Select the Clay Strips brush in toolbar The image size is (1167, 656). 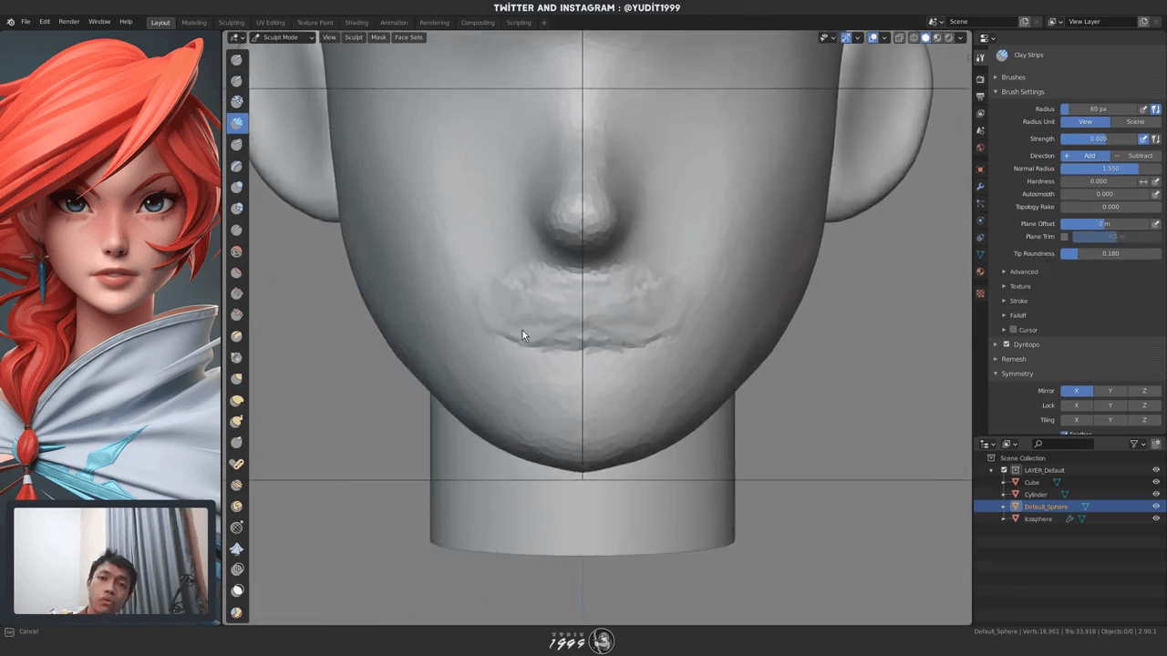(x=236, y=123)
